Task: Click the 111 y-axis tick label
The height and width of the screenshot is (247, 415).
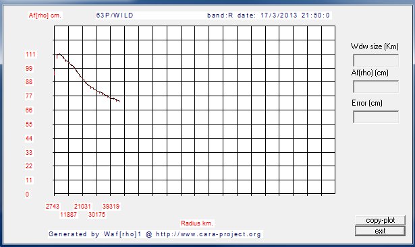Action: 30,55
